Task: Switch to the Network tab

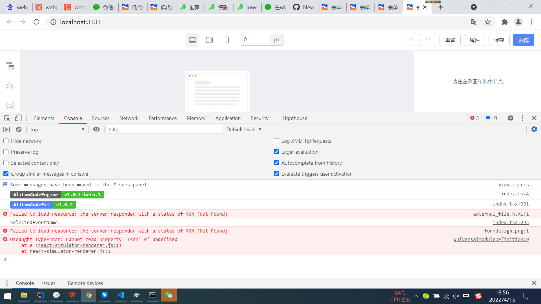Action: click(129, 118)
